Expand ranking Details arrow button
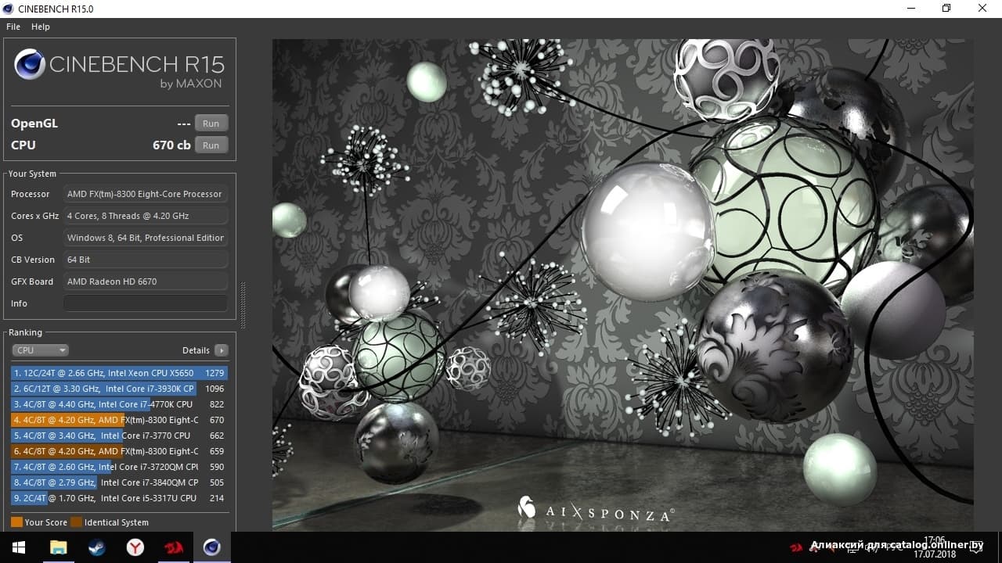Screen dimensions: 1002x563 coord(222,350)
